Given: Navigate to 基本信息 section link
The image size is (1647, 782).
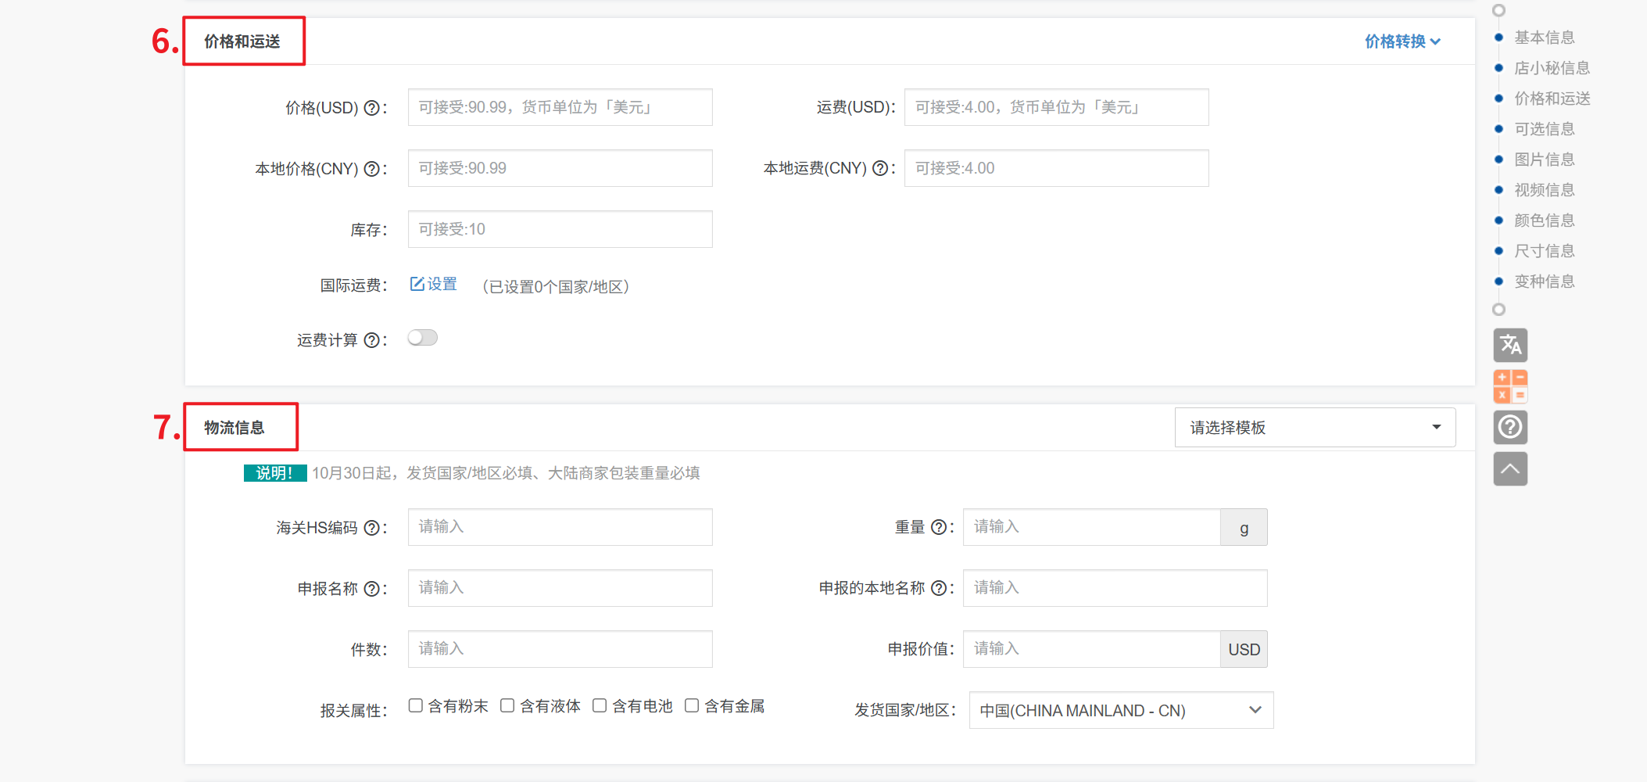Looking at the screenshot, I should point(1544,38).
